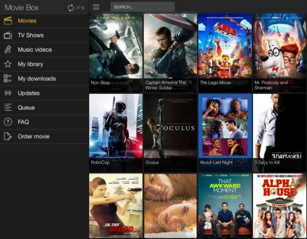This screenshot has height=239, width=307.
Task: Click the Queue lines icon
Action: pos(8,107)
